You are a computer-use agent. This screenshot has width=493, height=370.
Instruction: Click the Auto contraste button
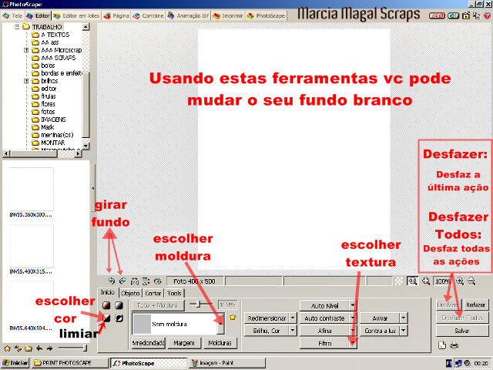(x=324, y=318)
